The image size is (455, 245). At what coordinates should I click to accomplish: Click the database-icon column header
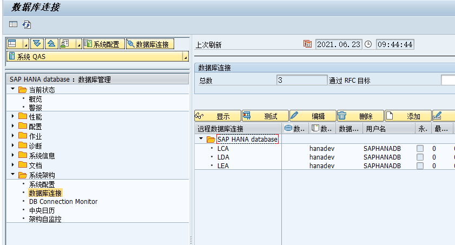(294, 128)
